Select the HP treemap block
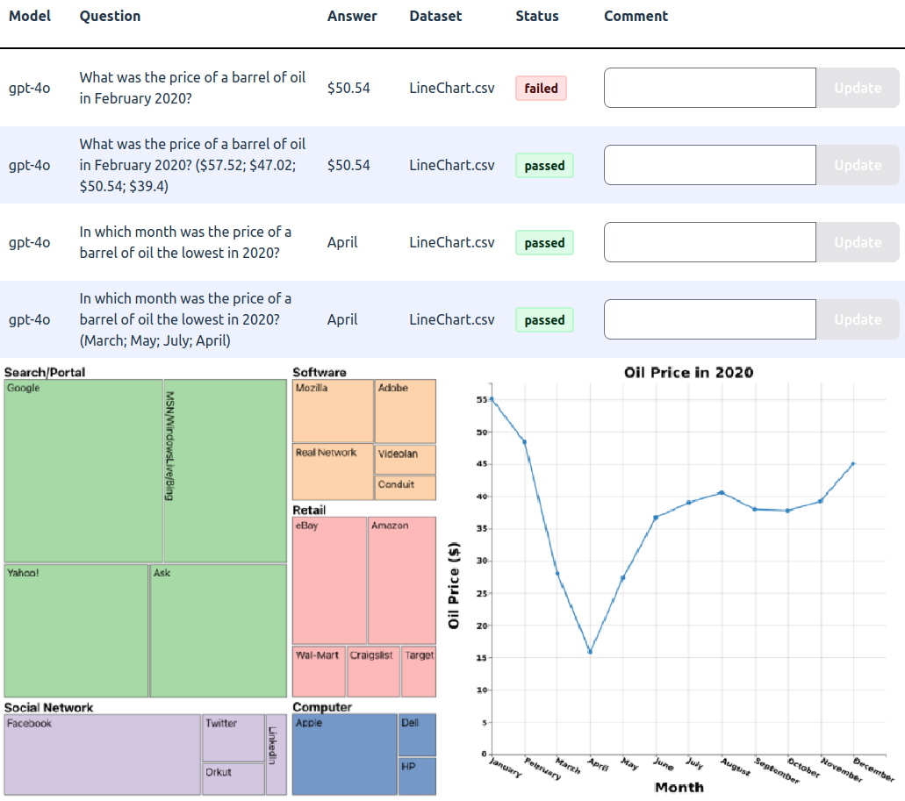 coord(417,776)
